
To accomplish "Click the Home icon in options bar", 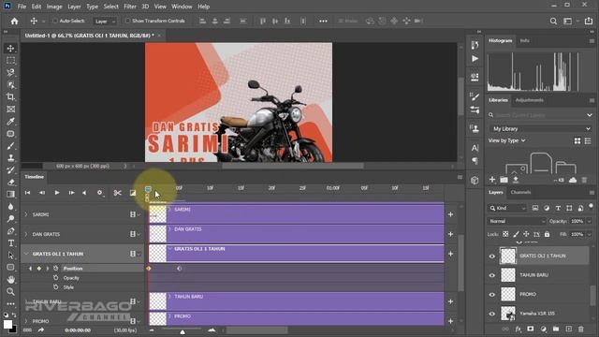I will point(15,21).
